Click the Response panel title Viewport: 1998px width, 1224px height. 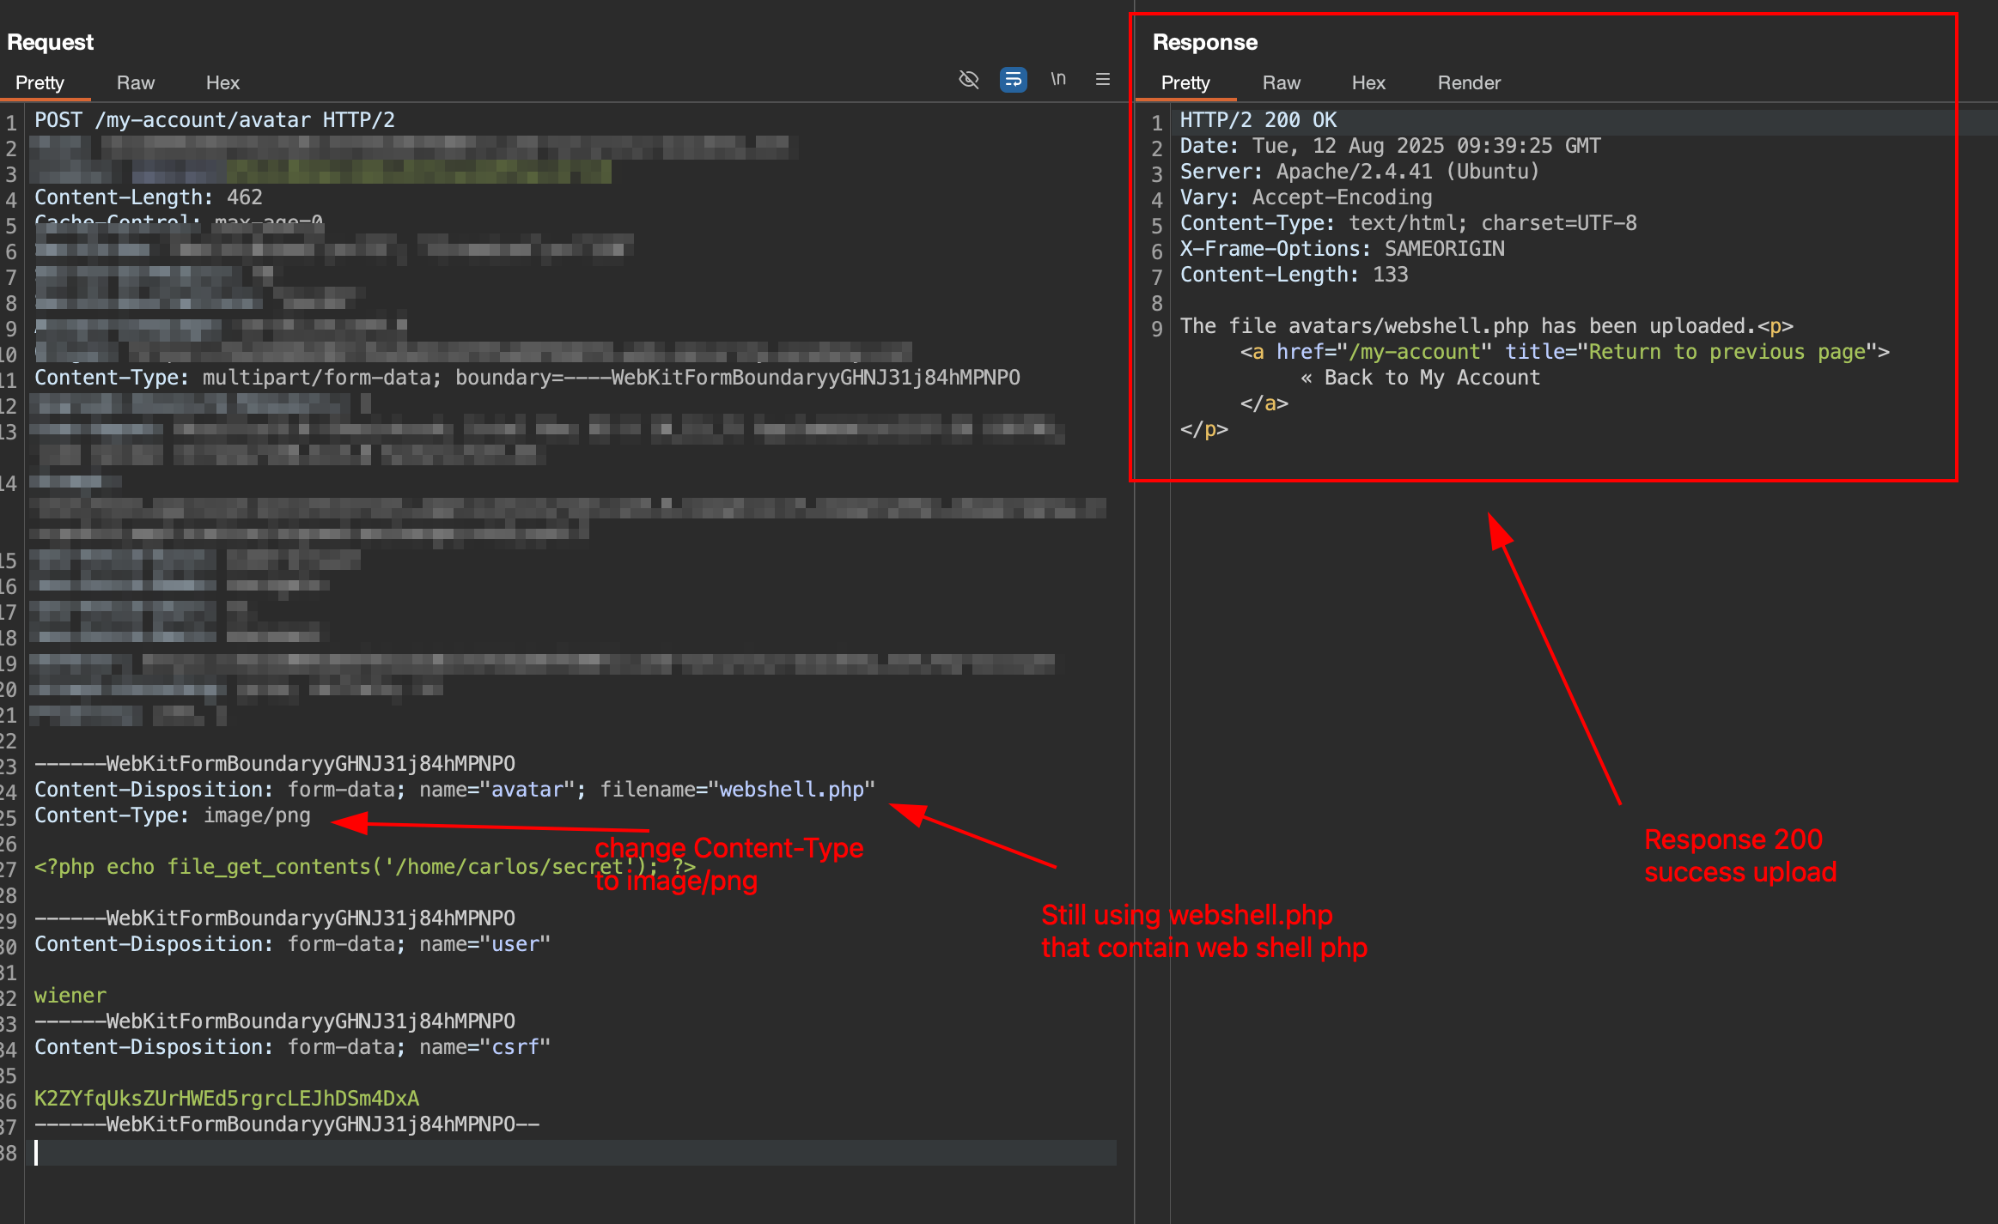pyautogui.click(x=1205, y=42)
